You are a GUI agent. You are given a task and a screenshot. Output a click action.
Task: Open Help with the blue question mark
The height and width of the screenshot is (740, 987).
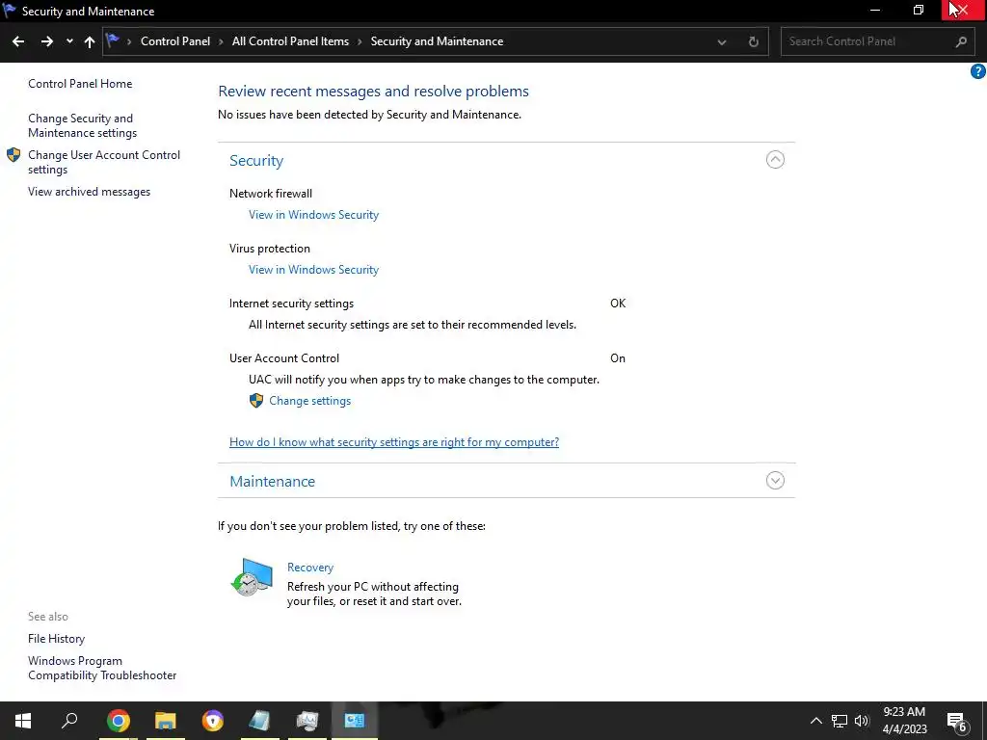pos(977,71)
